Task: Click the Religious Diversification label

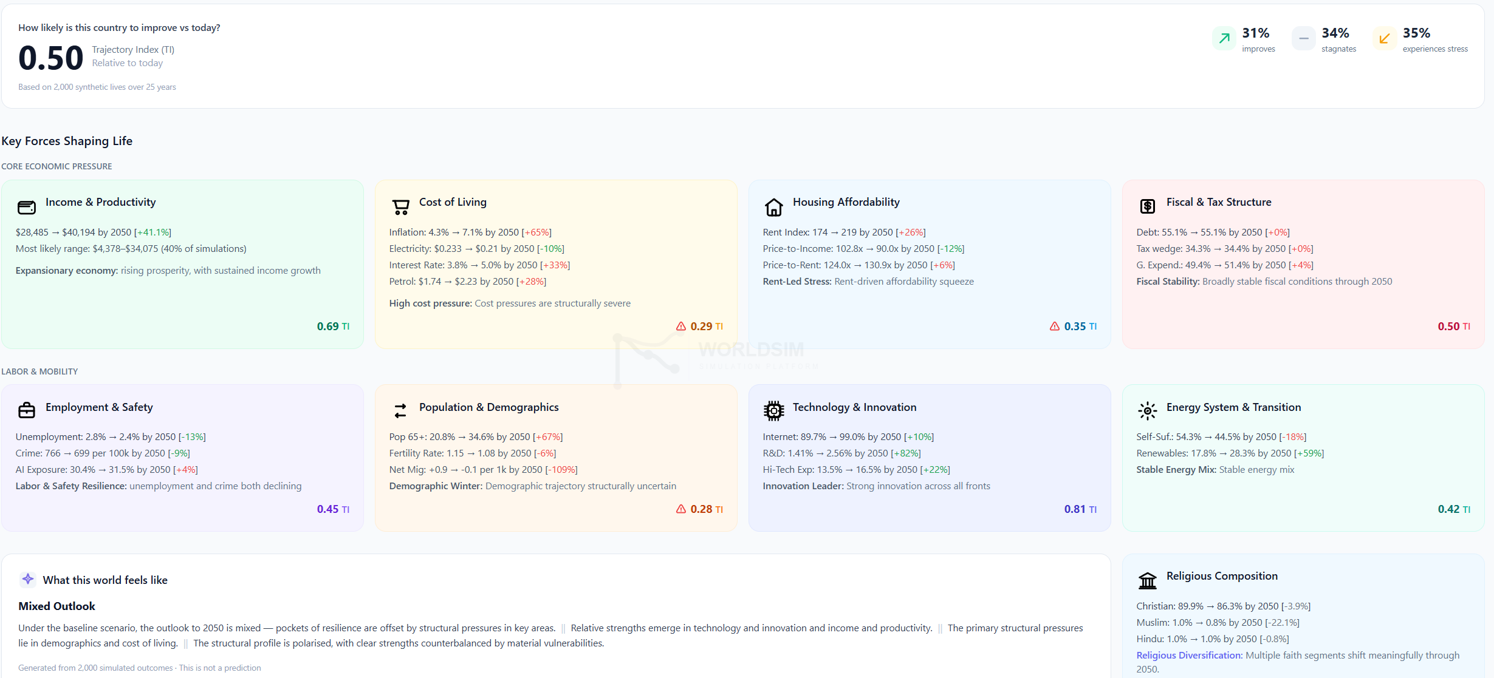Action: 1189,656
